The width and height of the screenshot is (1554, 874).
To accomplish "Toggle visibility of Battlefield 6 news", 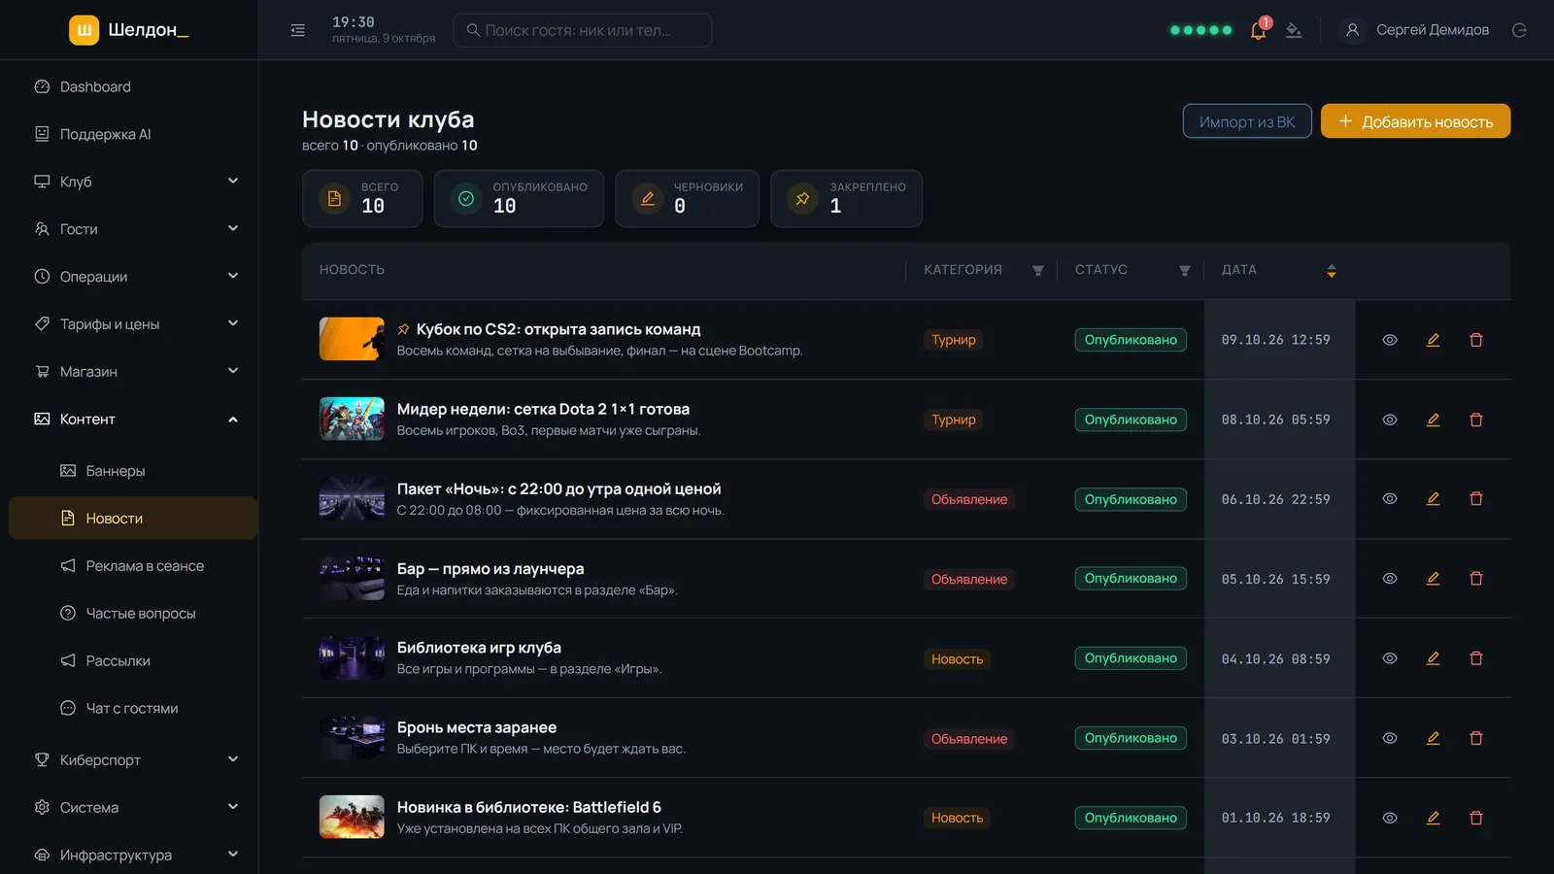I will [1390, 818].
